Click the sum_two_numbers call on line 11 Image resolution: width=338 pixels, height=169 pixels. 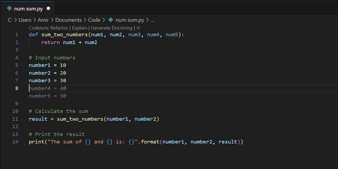pos(80,119)
